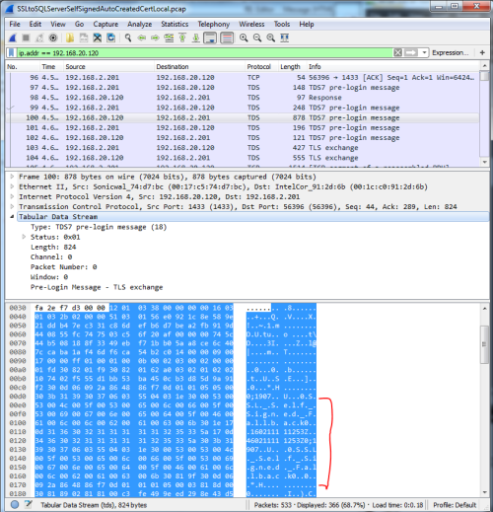Viewport: 493px width, 512px height.
Task: Expand the Internet Protocol Version 4 node
Action: (12, 196)
